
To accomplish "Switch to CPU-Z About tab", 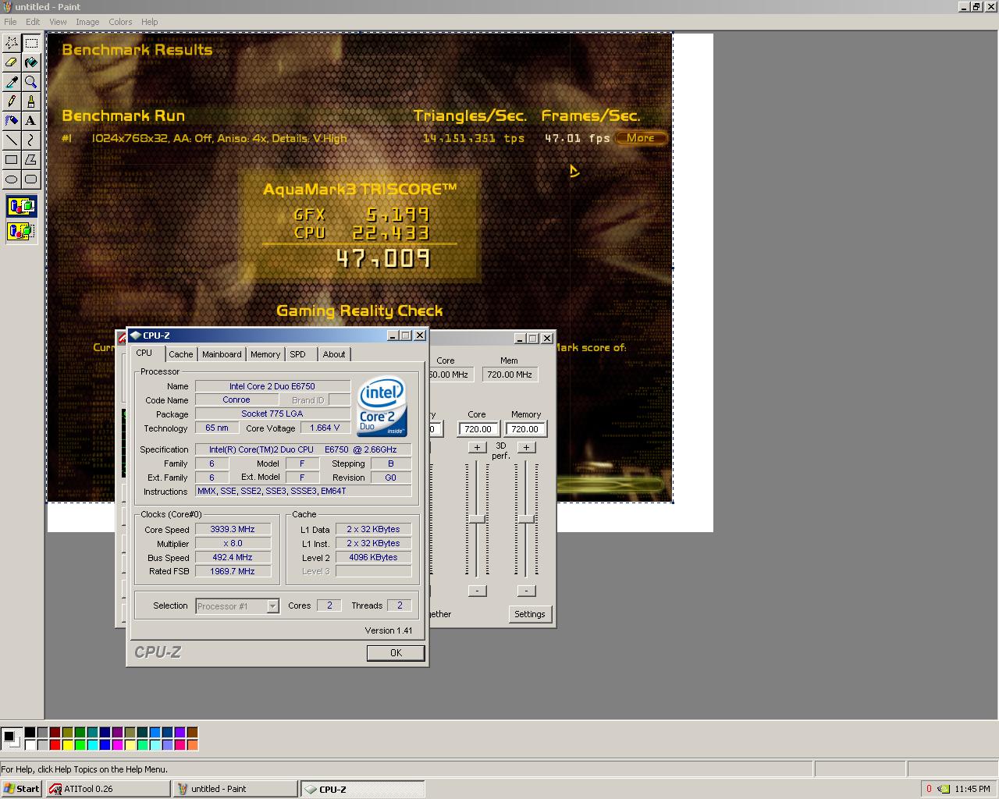I will 334,354.
